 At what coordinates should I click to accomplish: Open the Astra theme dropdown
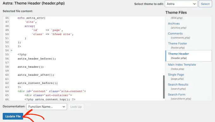[x=181, y=4]
